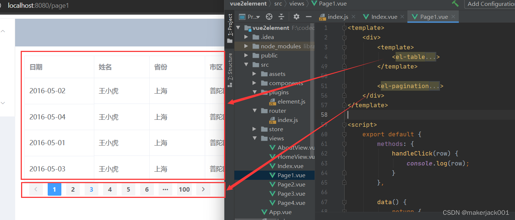515x220 pixels.
Task: Select pagination page 1
Action: tap(54, 189)
